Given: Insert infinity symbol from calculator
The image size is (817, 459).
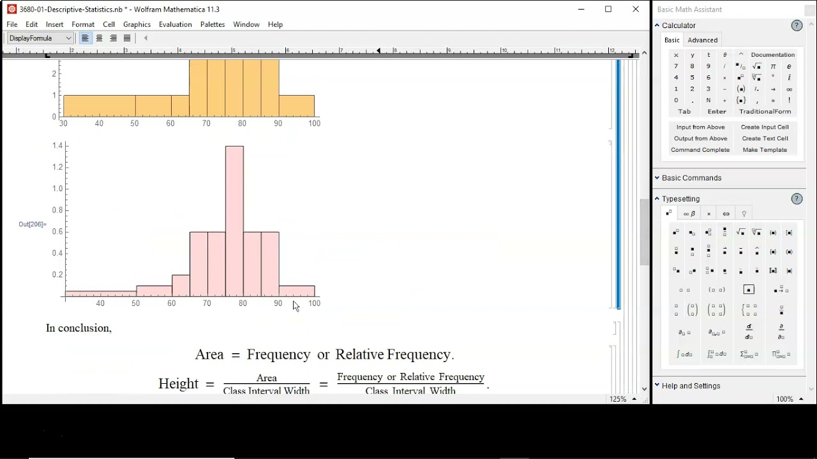Looking at the screenshot, I should [790, 89].
